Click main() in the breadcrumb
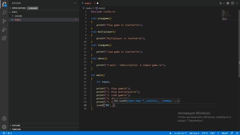Screen dimensions: 240x135 pos(102,8)
